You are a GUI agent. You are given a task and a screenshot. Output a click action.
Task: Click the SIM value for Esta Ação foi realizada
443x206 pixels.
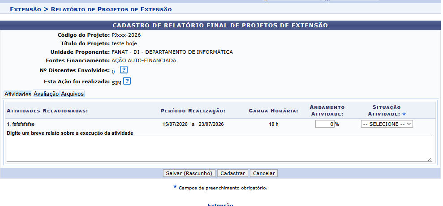(x=116, y=83)
